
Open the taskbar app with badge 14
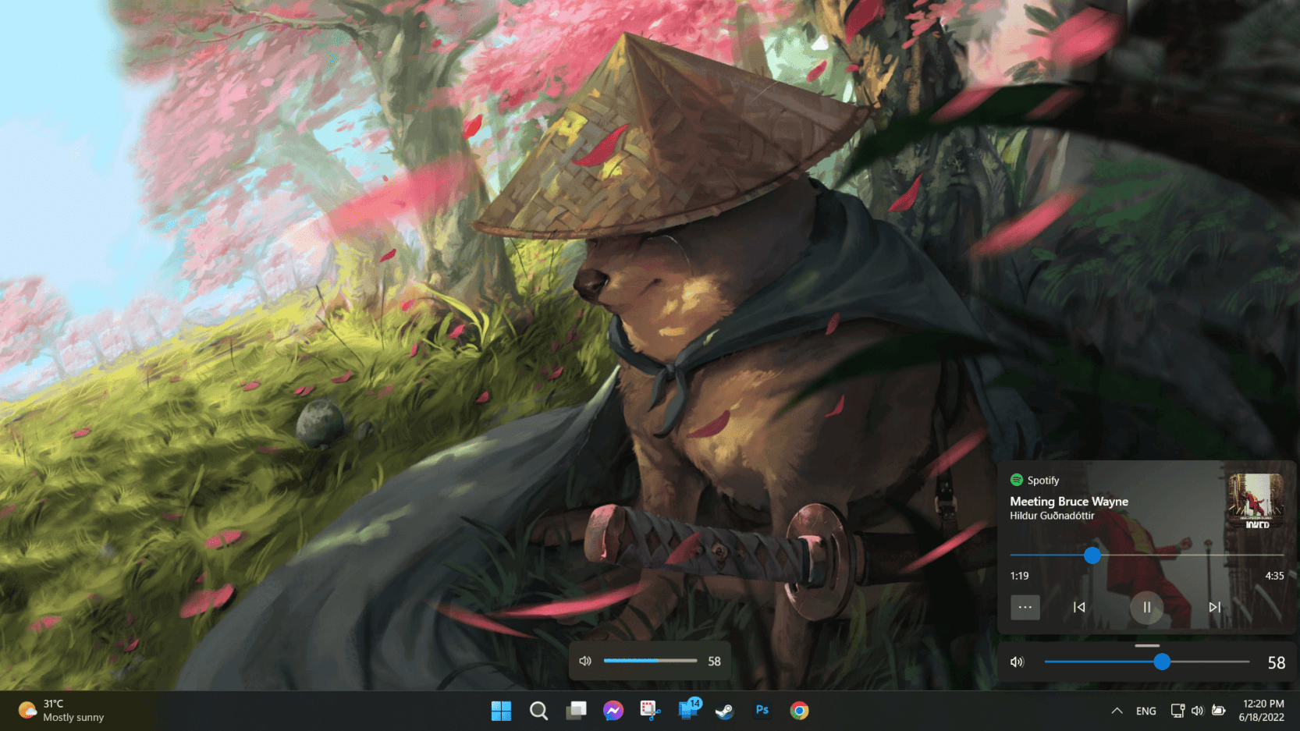[x=688, y=710]
